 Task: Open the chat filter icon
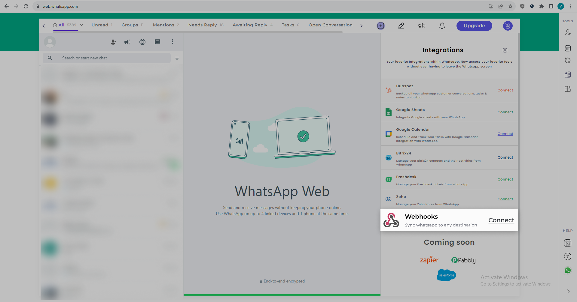(177, 58)
